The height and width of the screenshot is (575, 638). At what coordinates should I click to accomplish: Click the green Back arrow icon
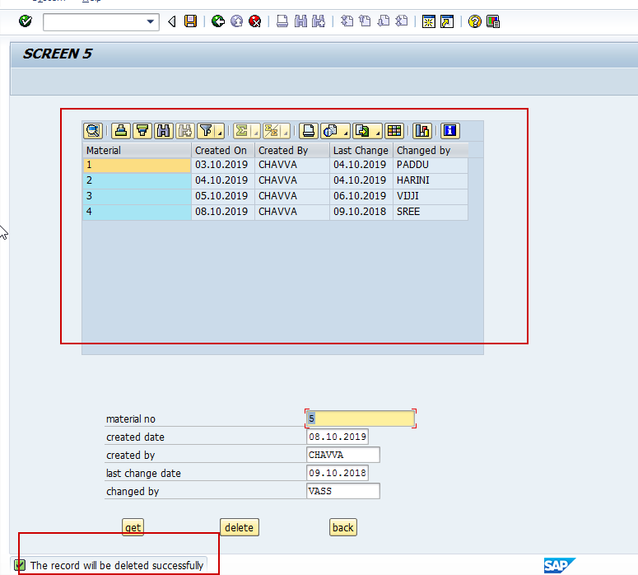click(217, 21)
